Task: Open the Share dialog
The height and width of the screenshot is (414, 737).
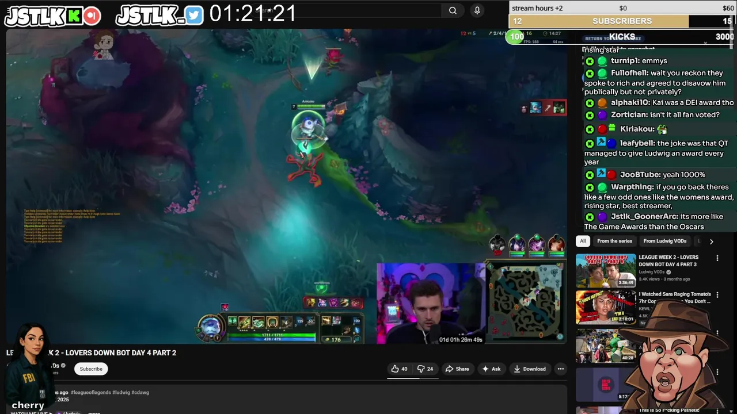Action: point(456,369)
